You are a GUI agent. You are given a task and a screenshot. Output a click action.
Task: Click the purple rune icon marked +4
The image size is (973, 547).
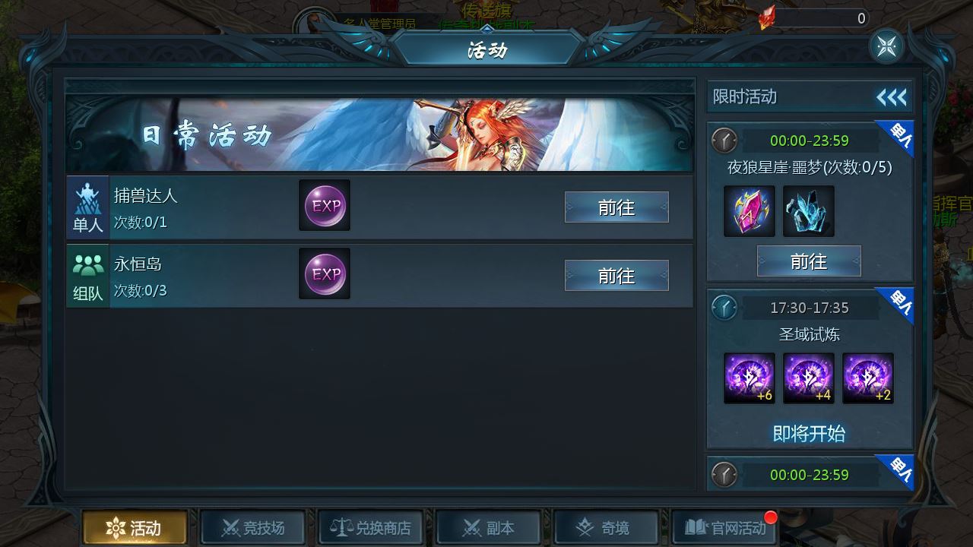coord(809,378)
